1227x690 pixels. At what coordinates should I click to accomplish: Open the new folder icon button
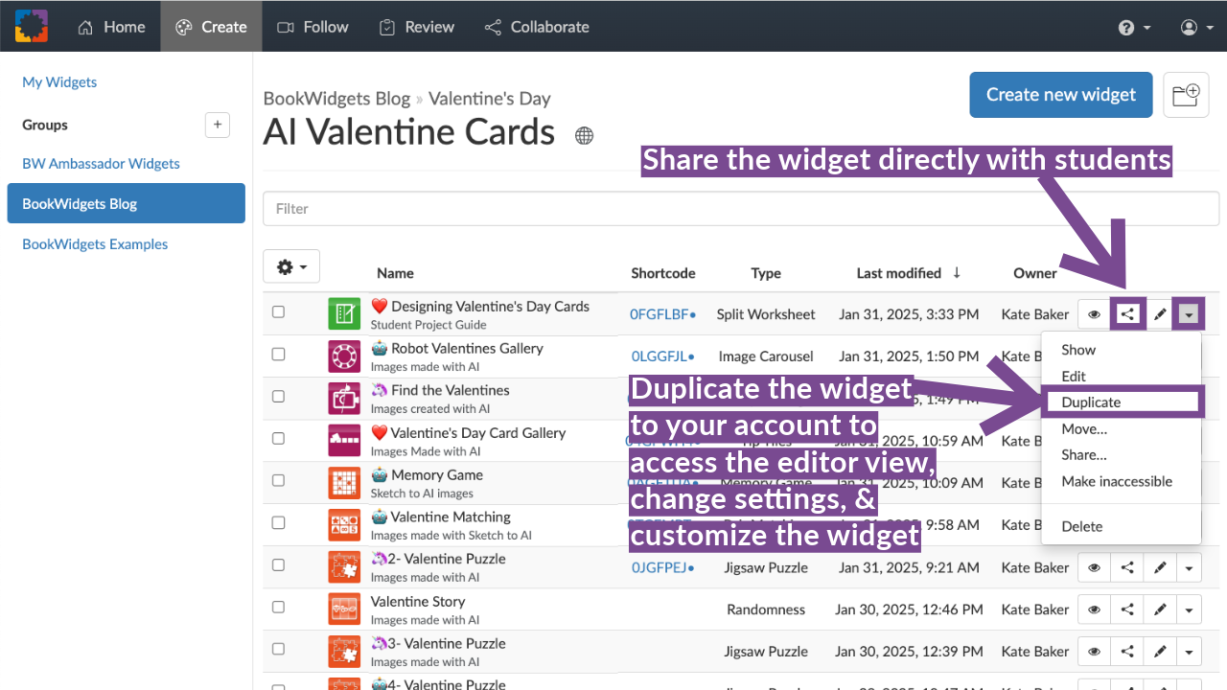1186,94
